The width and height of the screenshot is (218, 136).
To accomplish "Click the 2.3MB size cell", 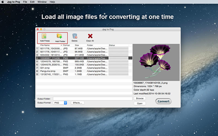I will pyautogui.click(x=78, y=68).
